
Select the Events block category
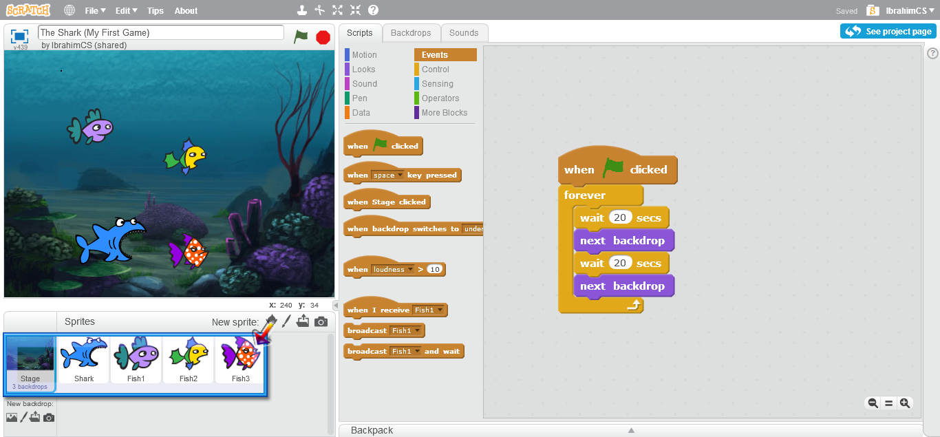click(x=445, y=55)
